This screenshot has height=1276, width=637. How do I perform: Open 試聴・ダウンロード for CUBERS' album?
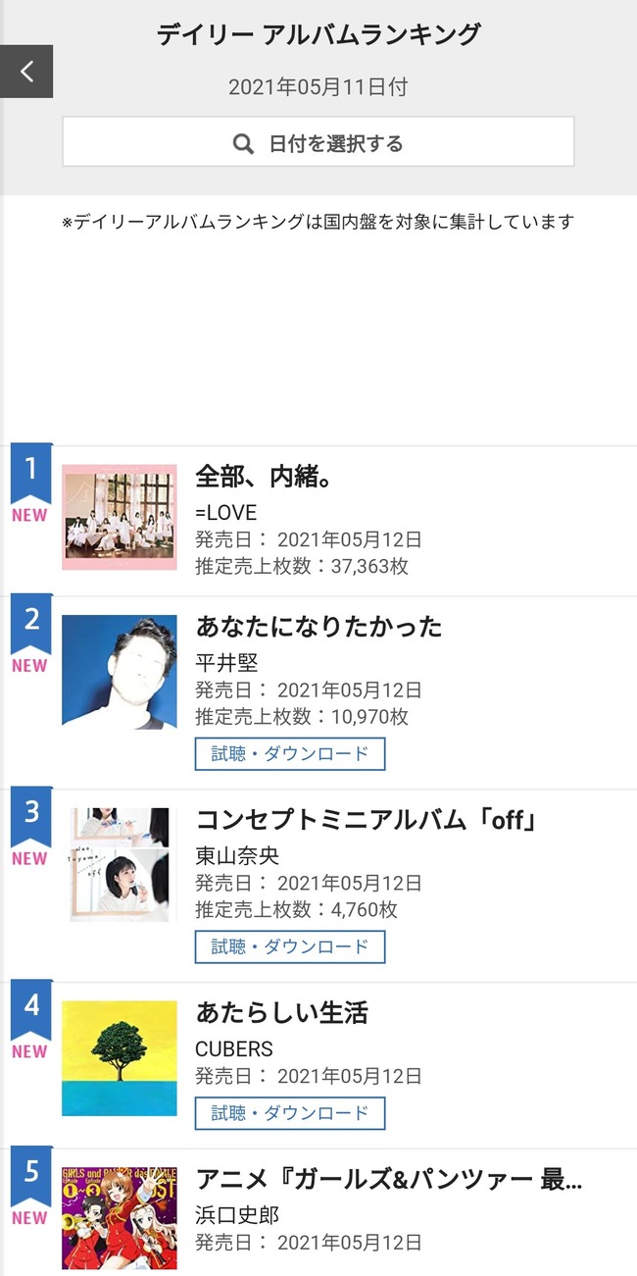point(289,1113)
